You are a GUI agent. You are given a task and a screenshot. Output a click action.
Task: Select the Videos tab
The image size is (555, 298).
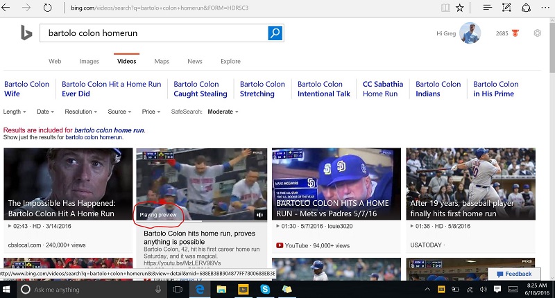(x=127, y=61)
